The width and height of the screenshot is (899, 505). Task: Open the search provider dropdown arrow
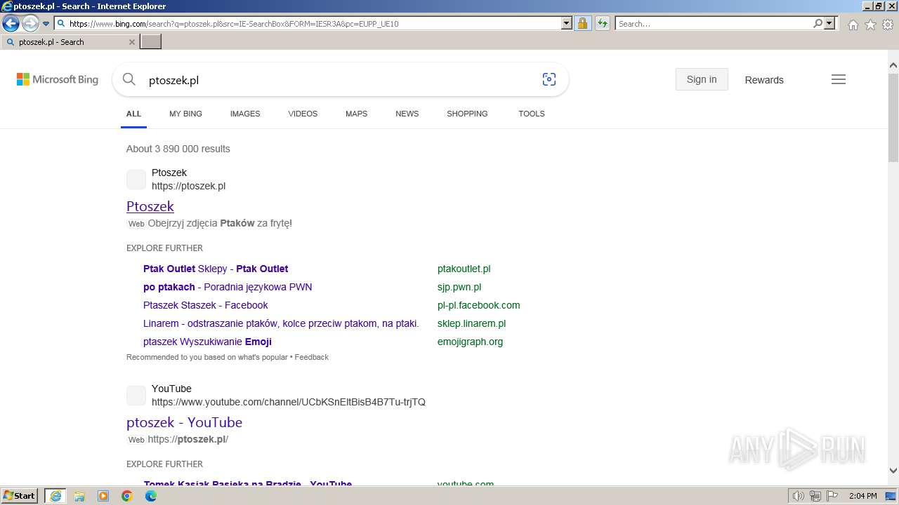pos(829,23)
